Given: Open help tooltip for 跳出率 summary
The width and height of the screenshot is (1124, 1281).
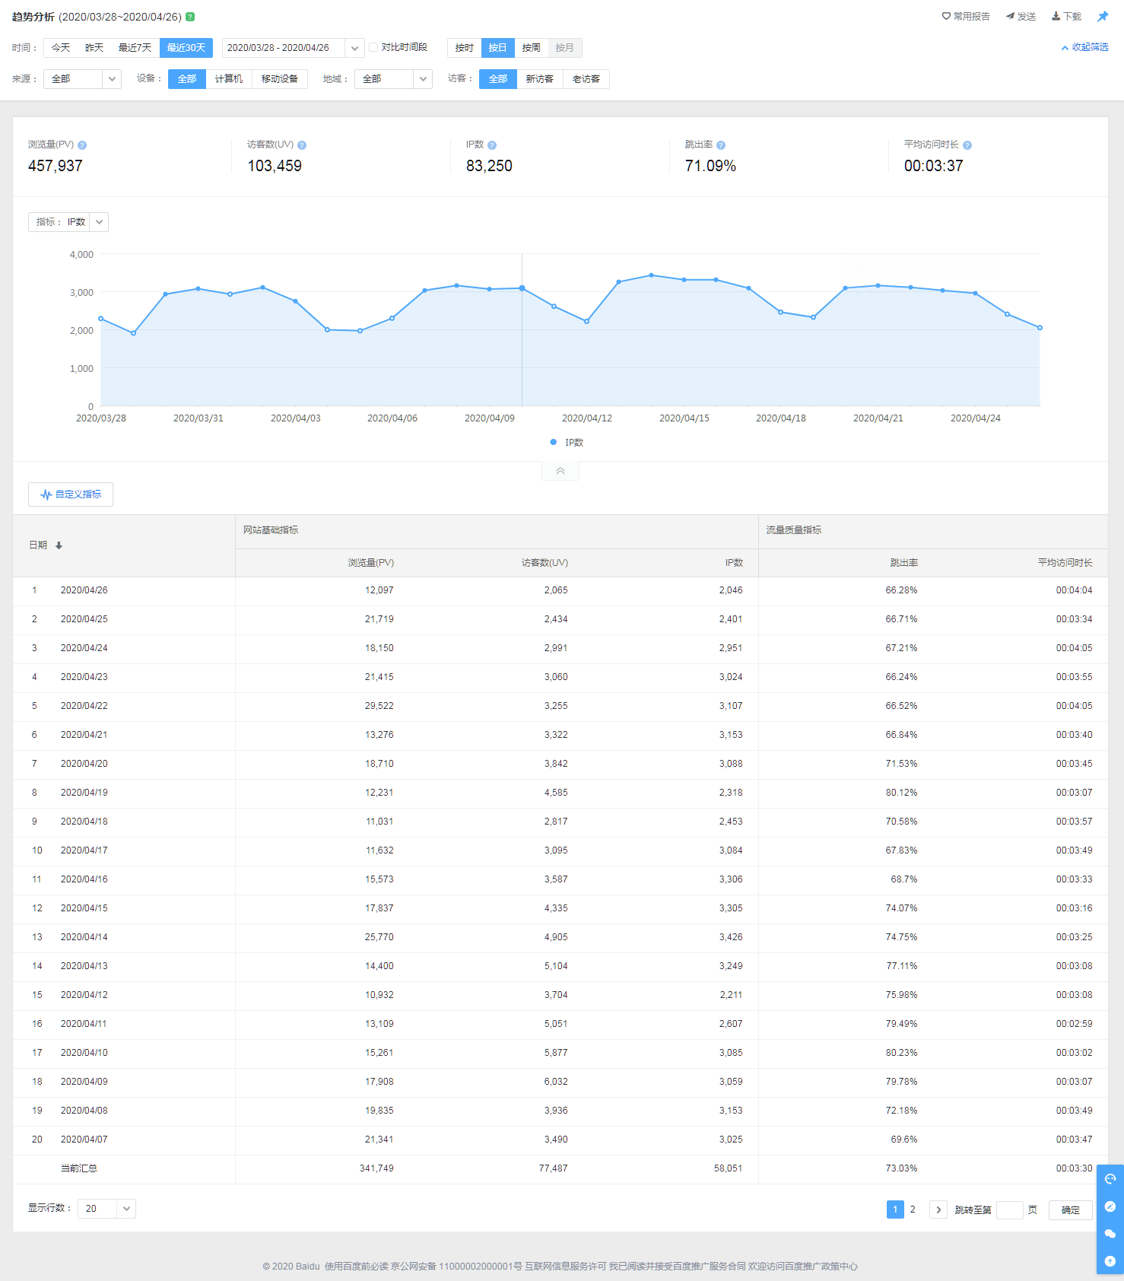Looking at the screenshot, I should pos(721,145).
